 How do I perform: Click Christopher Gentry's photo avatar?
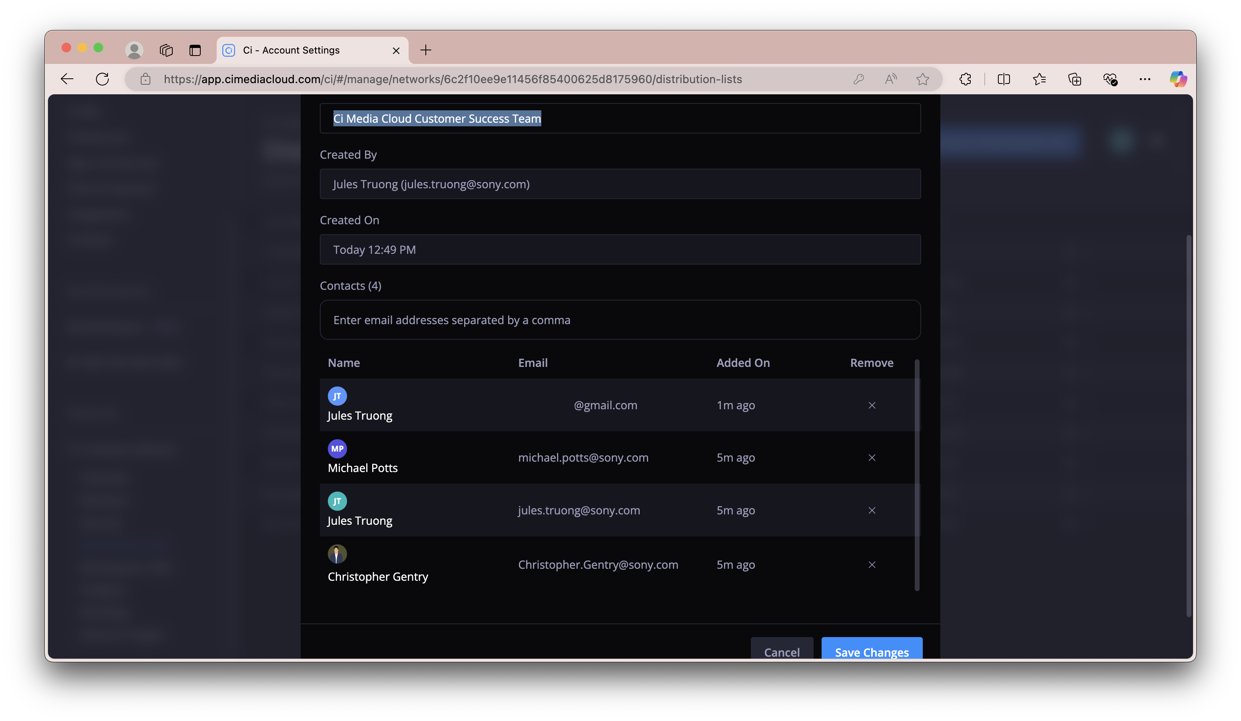(x=337, y=554)
